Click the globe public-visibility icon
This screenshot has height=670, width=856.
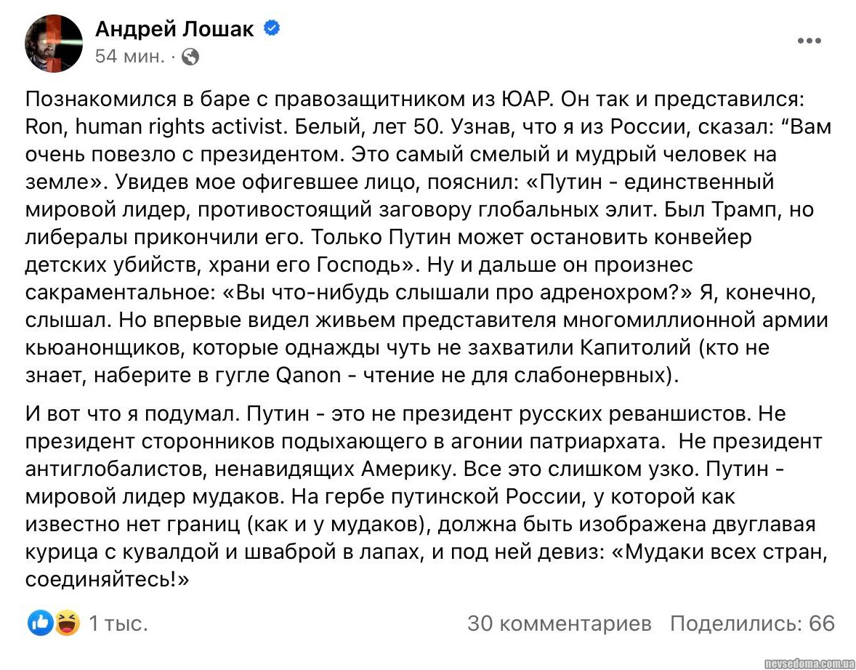[190, 57]
